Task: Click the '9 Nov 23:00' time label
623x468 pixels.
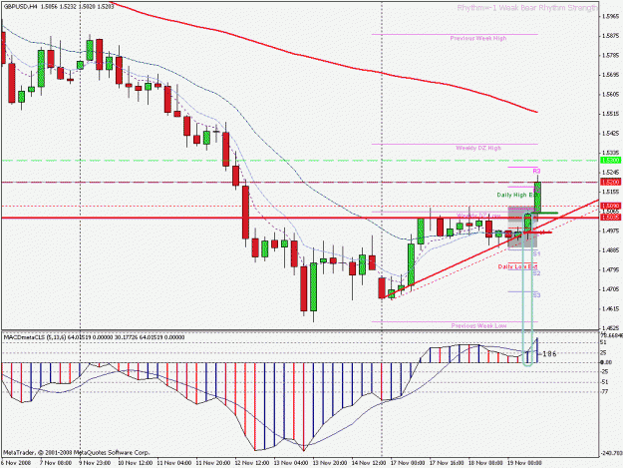Action: pyautogui.click(x=95, y=463)
